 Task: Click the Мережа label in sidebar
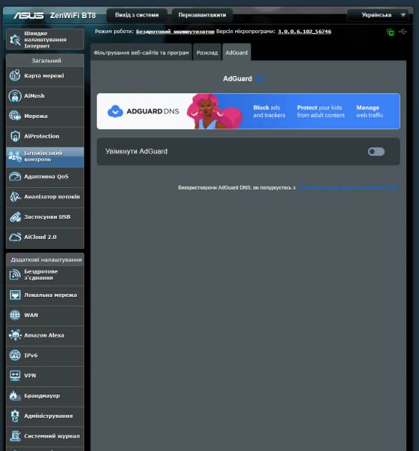36,117
